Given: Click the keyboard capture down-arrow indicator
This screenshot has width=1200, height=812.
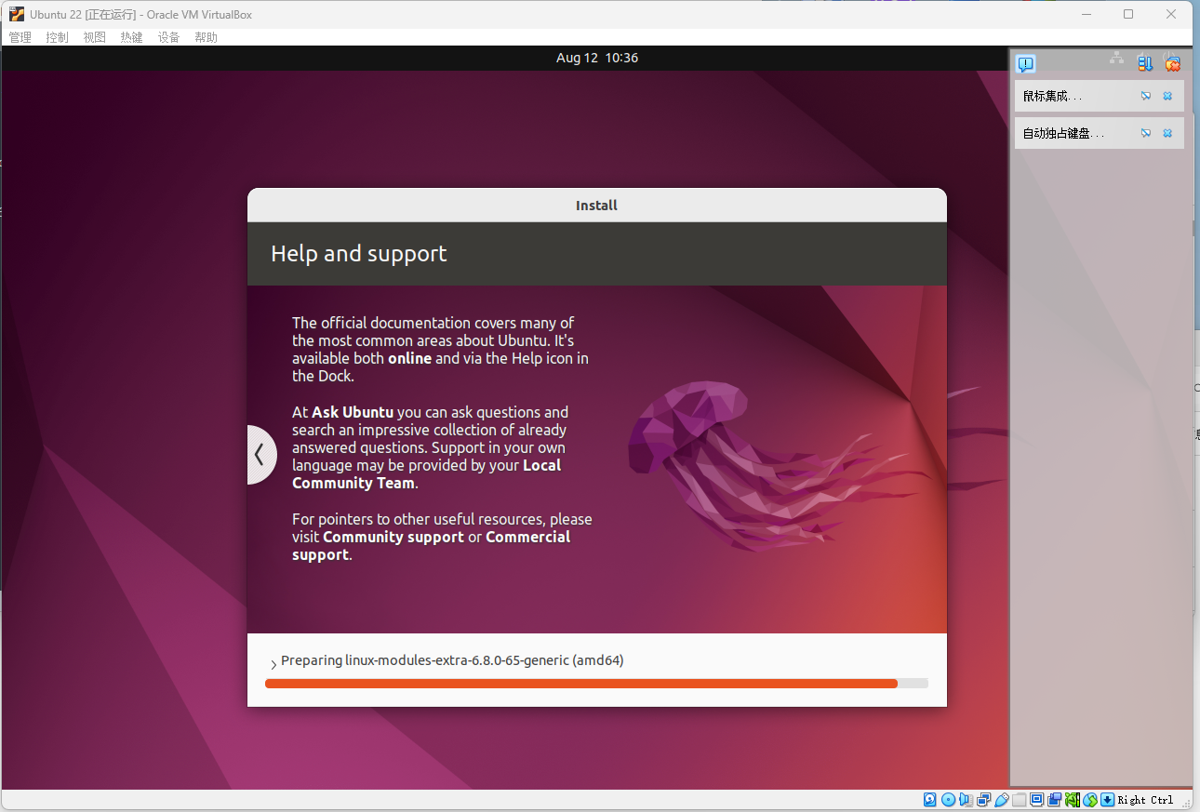Looking at the screenshot, I should pyautogui.click(x=1107, y=800).
